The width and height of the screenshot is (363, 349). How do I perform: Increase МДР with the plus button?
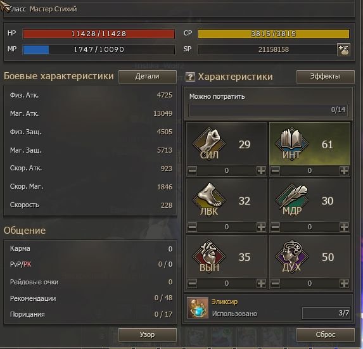point(344,227)
